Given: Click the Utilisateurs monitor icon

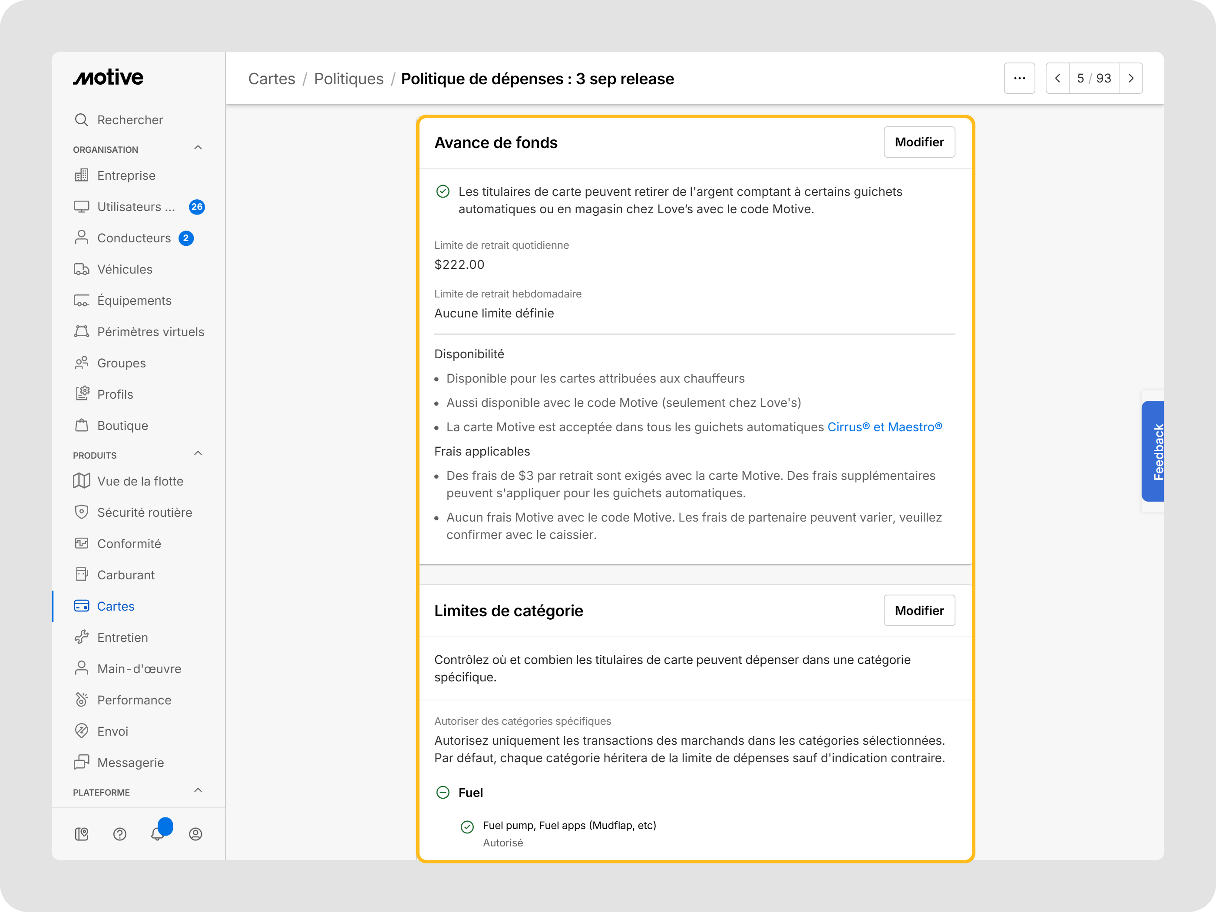Looking at the screenshot, I should [81, 207].
